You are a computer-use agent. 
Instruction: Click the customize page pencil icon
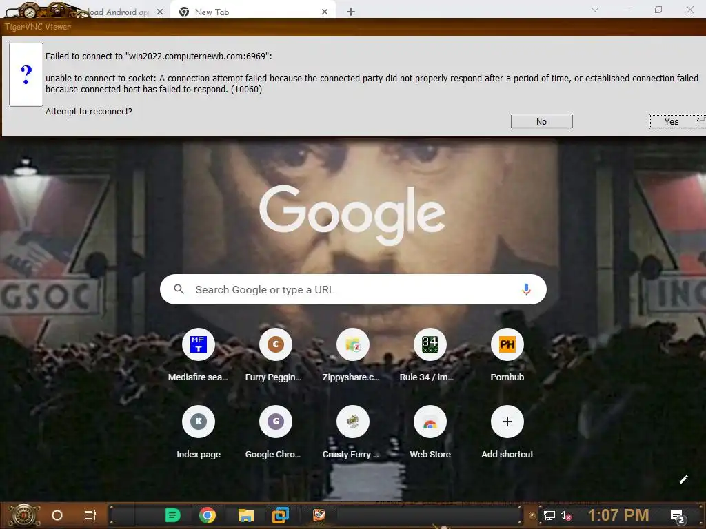(683, 479)
